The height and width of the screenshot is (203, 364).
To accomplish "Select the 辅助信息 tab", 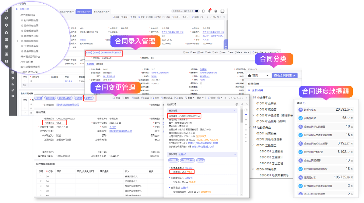I will [x=100, y=64].
